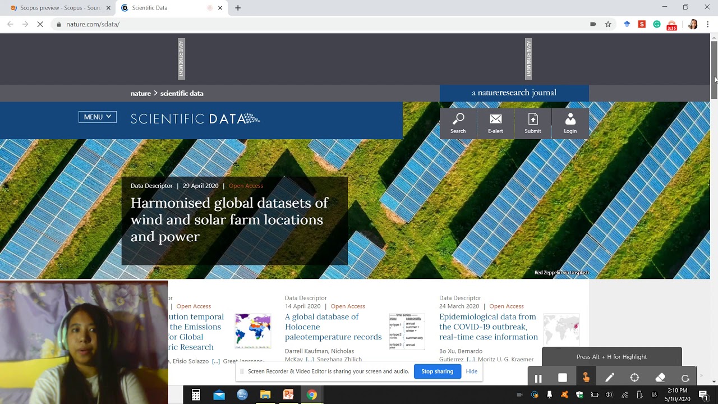
Task: Bookmark this page with the star icon
Action: coord(608,24)
